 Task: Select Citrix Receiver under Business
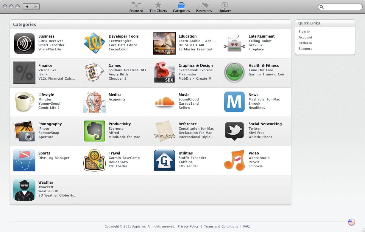pyautogui.click(x=51, y=41)
